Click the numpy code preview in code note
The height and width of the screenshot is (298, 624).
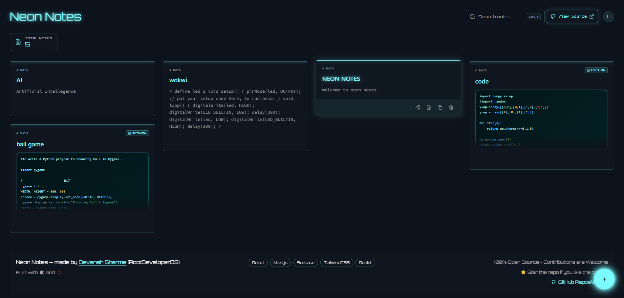[541, 119]
